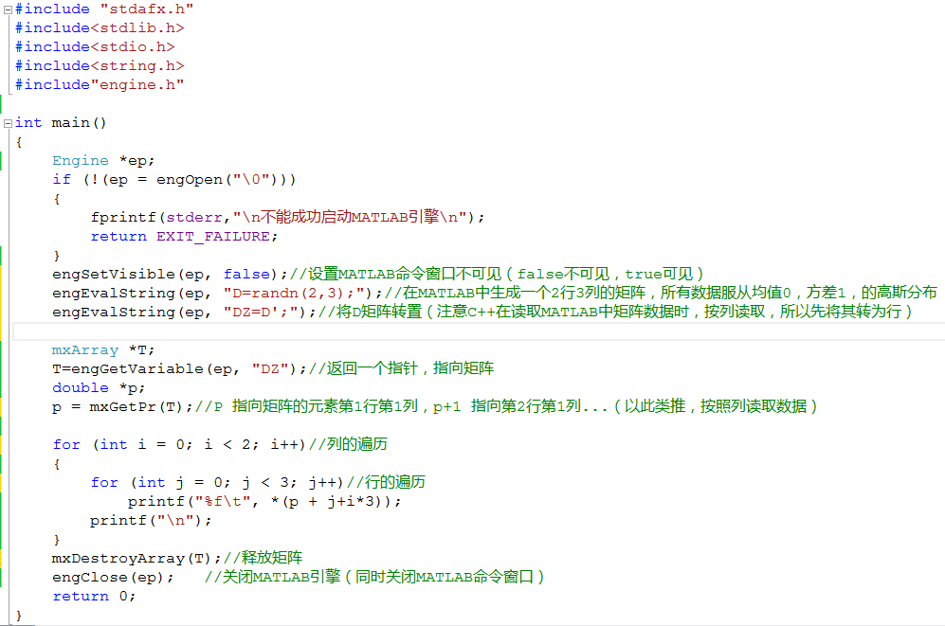Collapse the int main() function outline

tap(8, 123)
